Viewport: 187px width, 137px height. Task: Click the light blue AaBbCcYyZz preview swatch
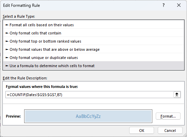click(x=88, y=116)
